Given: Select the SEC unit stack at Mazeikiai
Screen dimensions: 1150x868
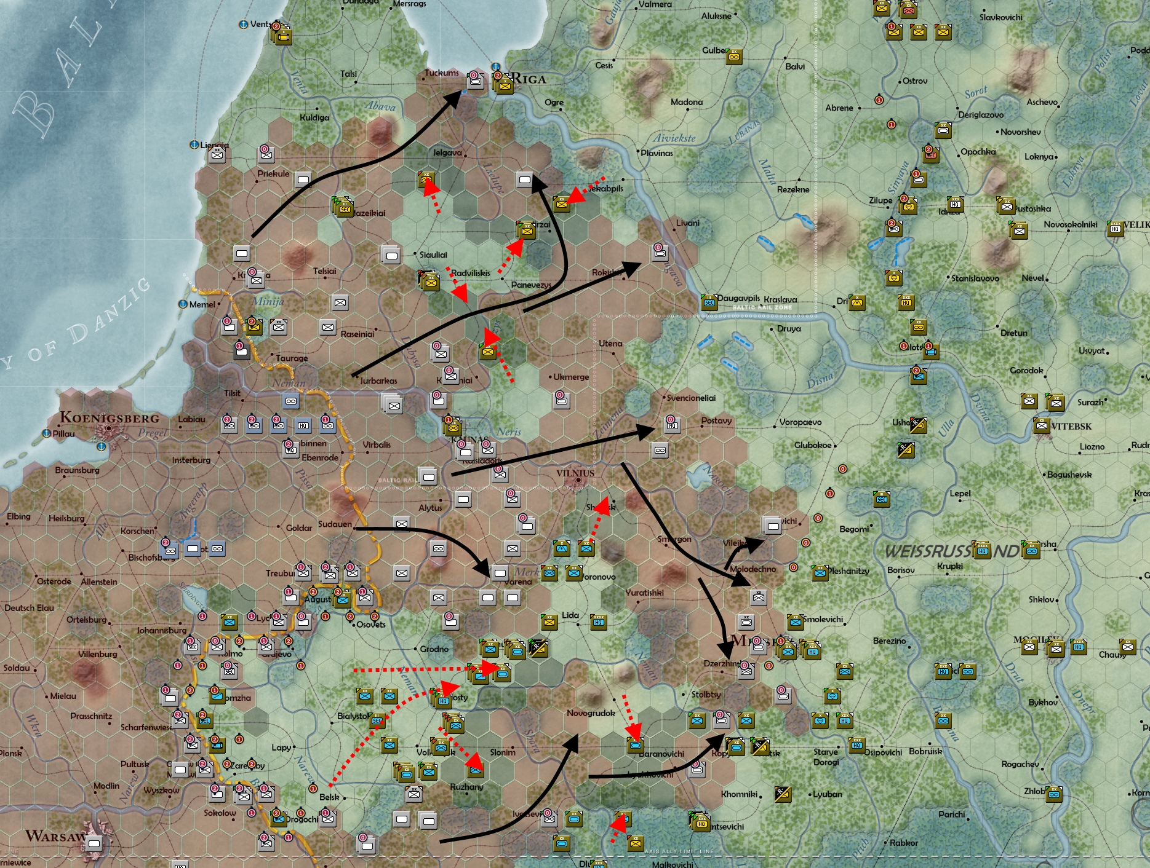Looking at the screenshot, I should pos(344,207).
